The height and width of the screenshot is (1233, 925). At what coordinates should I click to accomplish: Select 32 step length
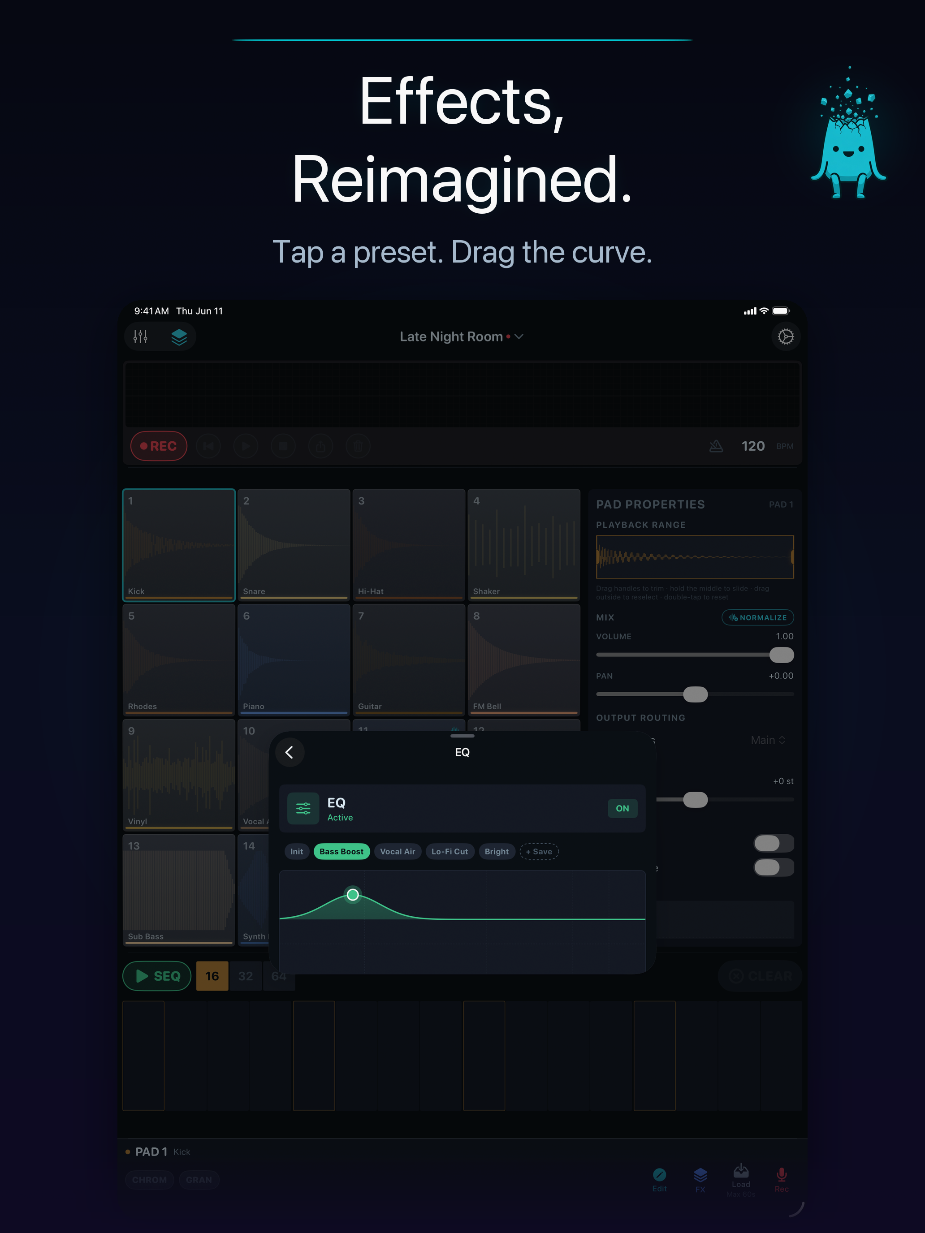tap(245, 976)
